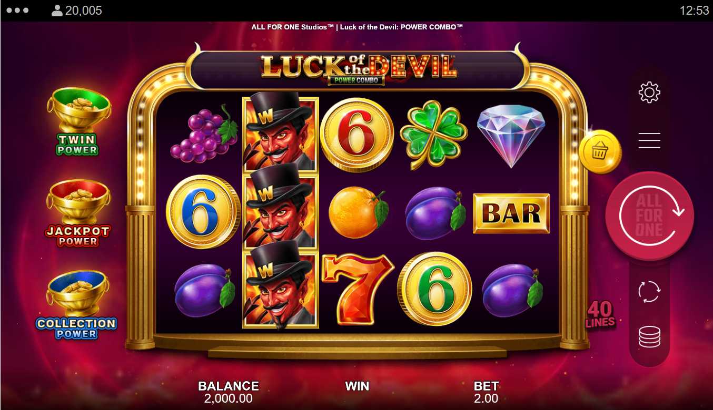Click the red lucky 7 symbol
The width and height of the screenshot is (713, 410).
pos(358,289)
